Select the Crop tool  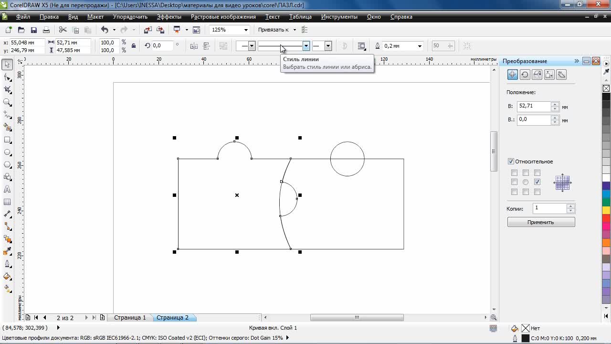pyautogui.click(x=7, y=89)
